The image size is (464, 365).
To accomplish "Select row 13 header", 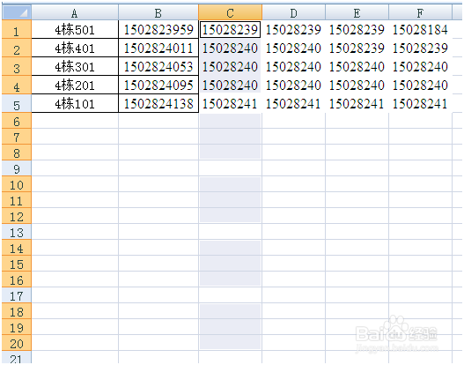I will point(17,231).
